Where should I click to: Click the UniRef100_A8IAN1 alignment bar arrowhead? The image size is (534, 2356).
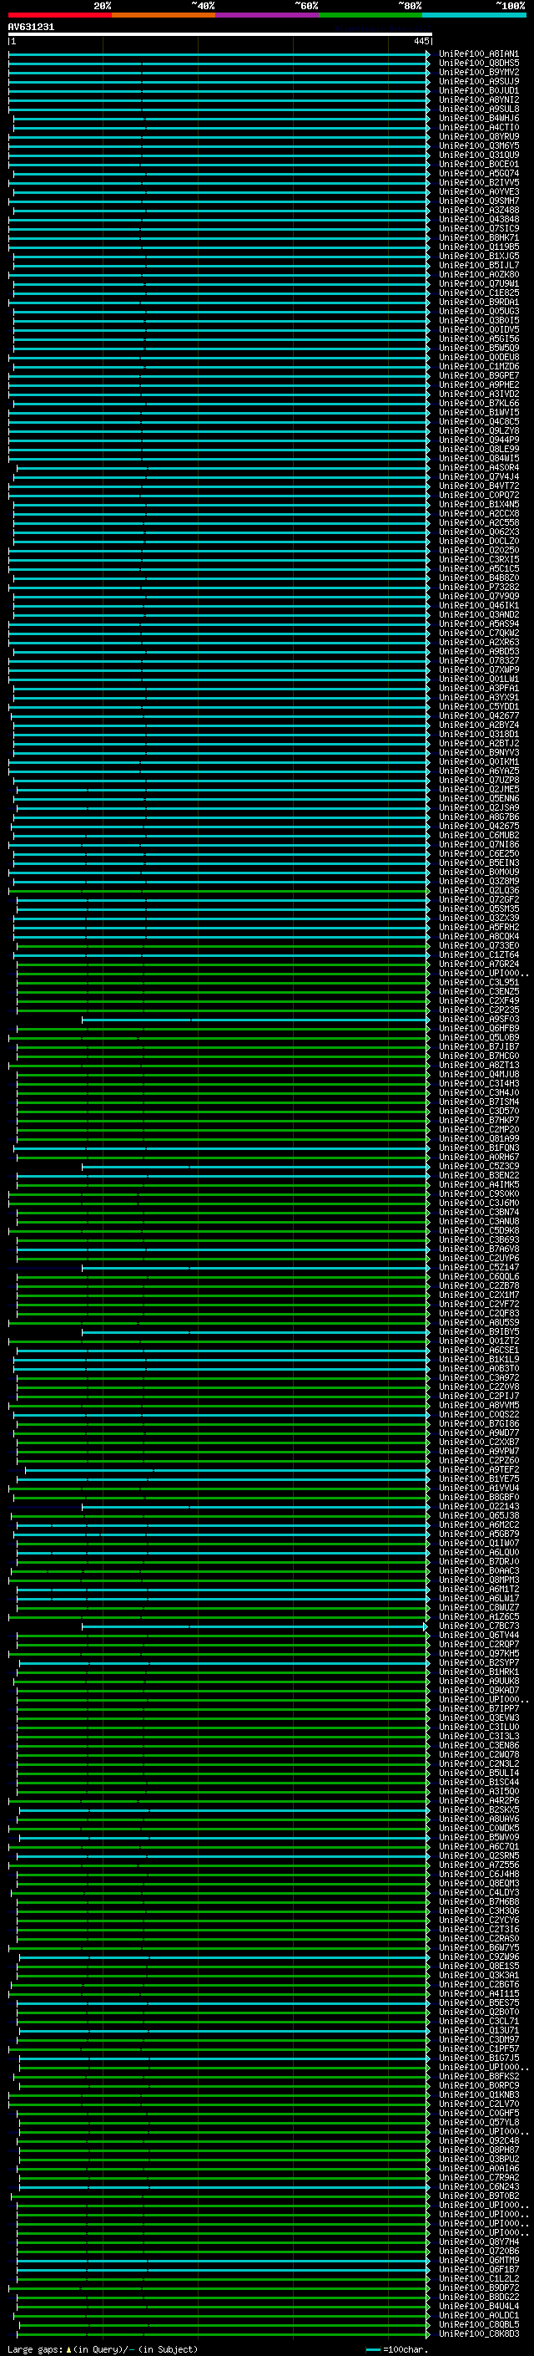(427, 54)
